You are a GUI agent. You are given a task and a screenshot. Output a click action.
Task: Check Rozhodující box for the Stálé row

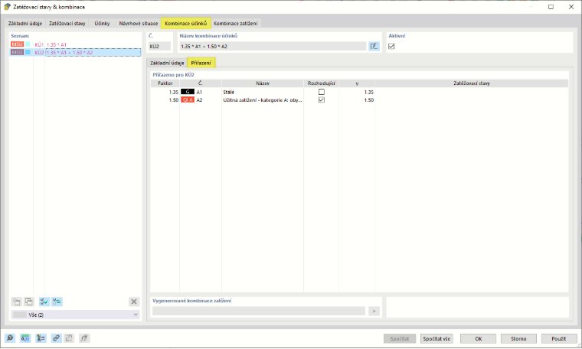(322, 92)
